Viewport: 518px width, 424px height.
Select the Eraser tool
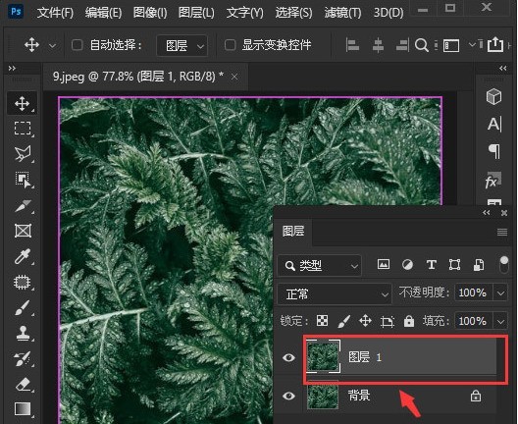click(x=23, y=385)
